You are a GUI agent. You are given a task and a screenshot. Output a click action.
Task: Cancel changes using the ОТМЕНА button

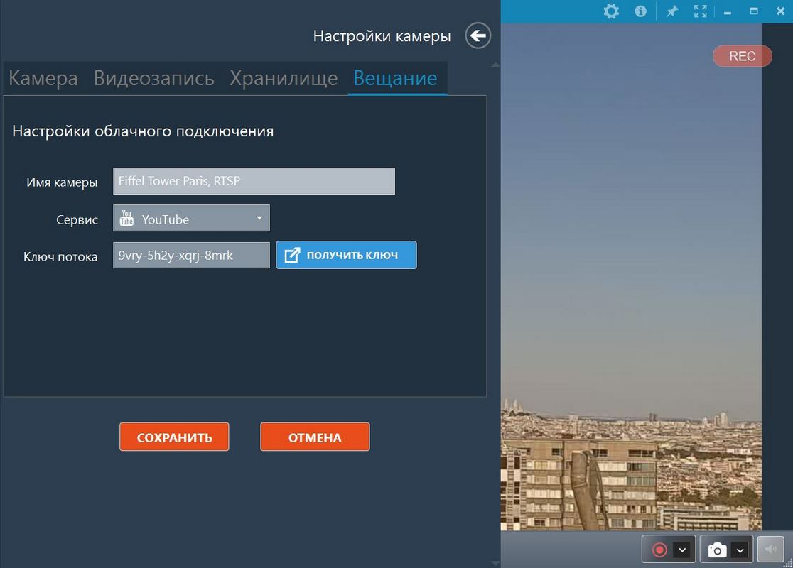coord(315,437)
